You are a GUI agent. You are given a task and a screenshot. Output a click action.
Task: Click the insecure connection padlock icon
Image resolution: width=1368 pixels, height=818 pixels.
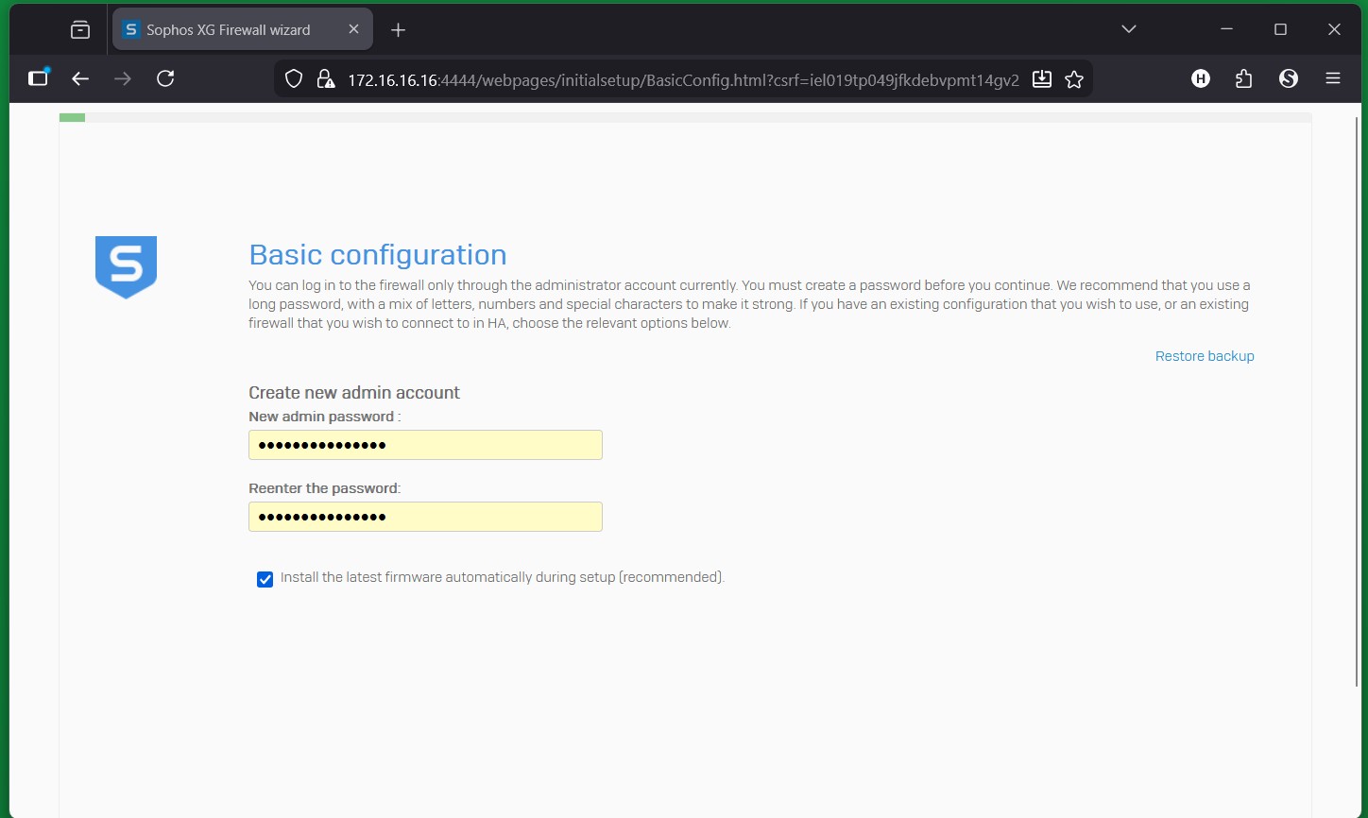click(325, 79)
